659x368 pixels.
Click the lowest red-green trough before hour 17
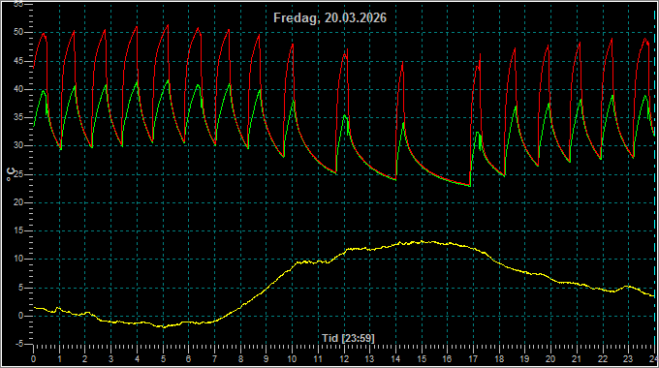[469, 186]
